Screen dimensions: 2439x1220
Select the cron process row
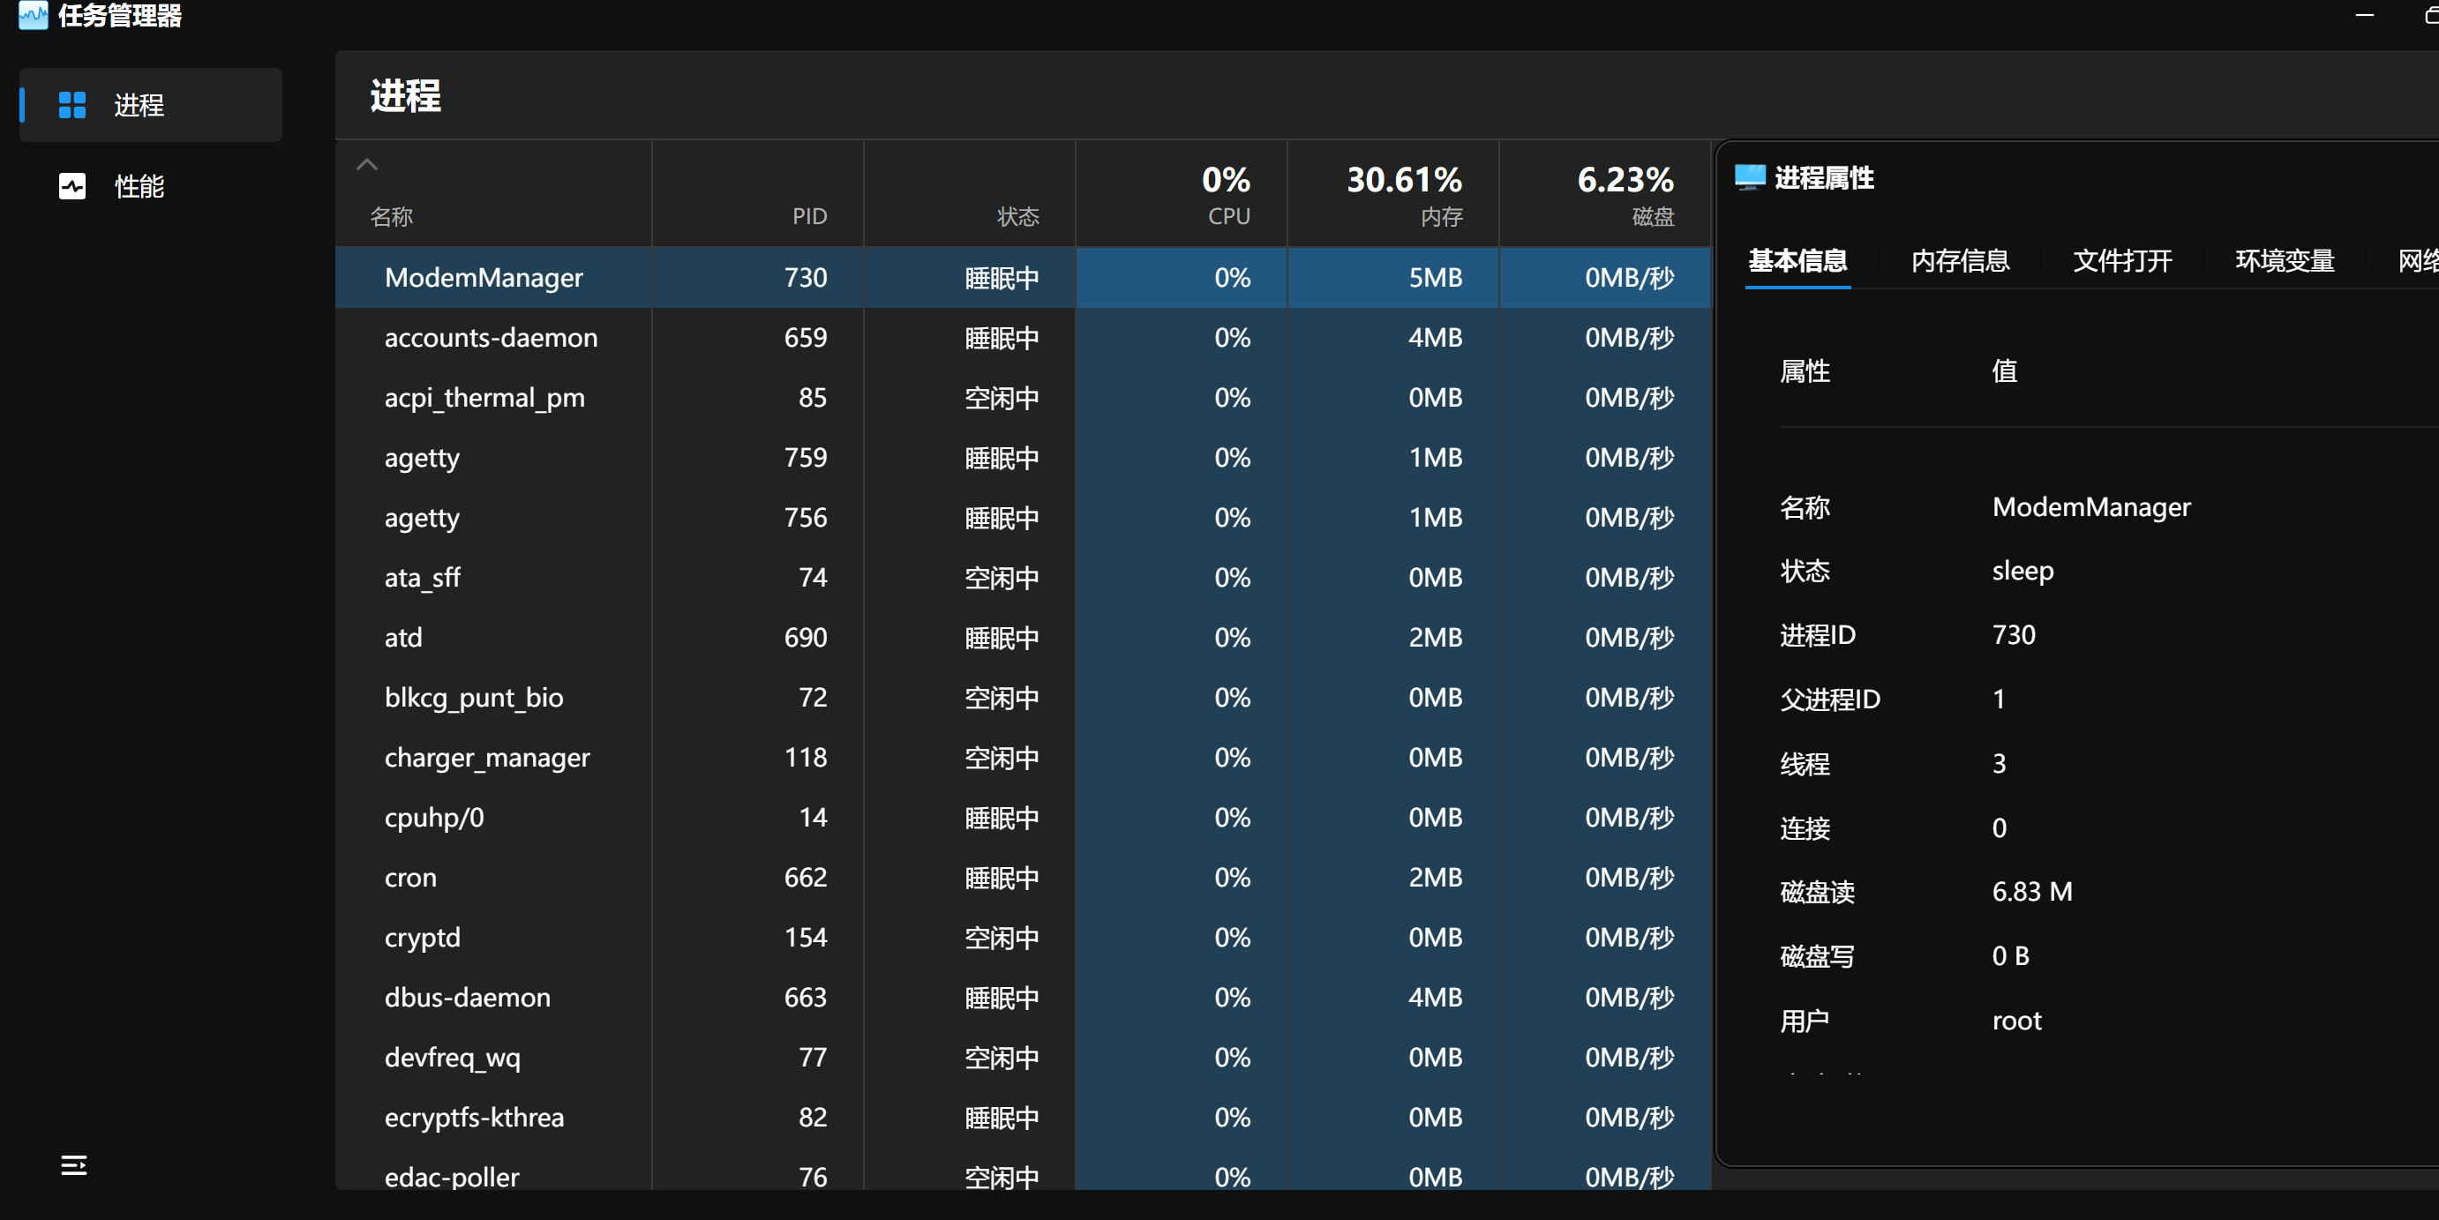tap(410, 878)
